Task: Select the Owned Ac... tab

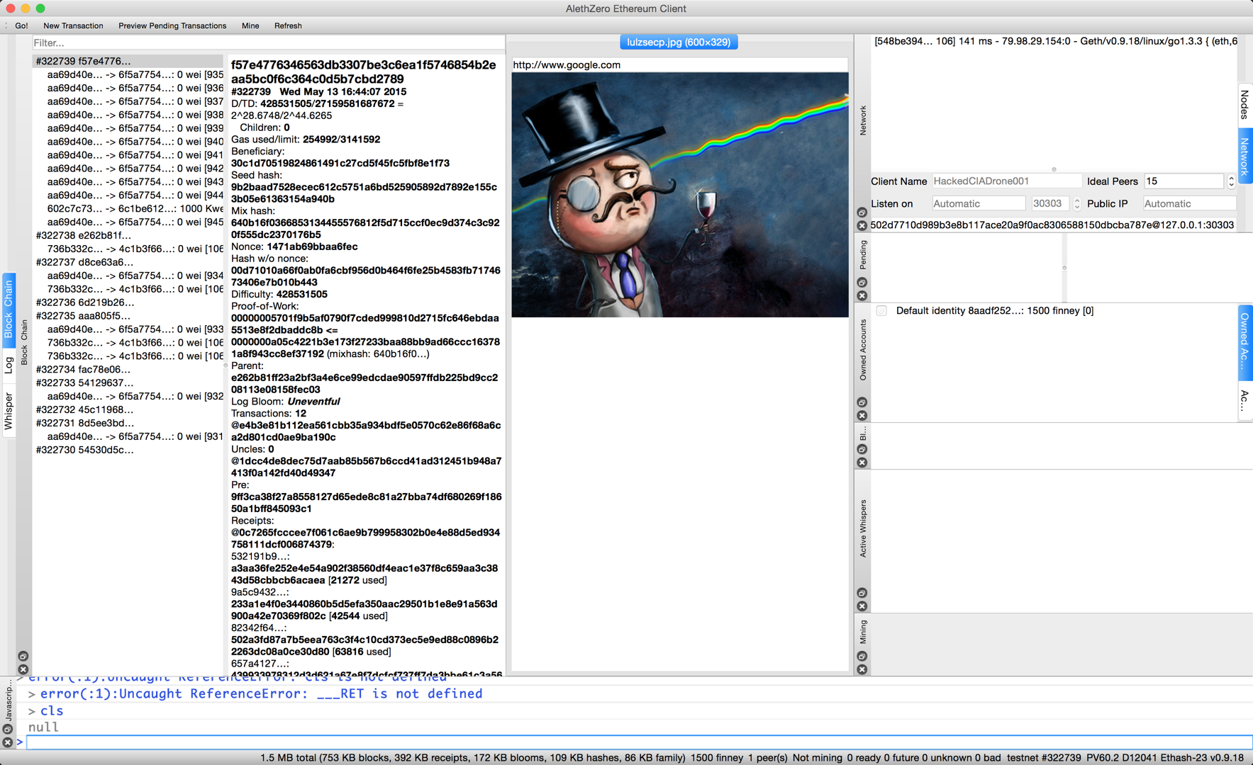Action: point(1244,341)
